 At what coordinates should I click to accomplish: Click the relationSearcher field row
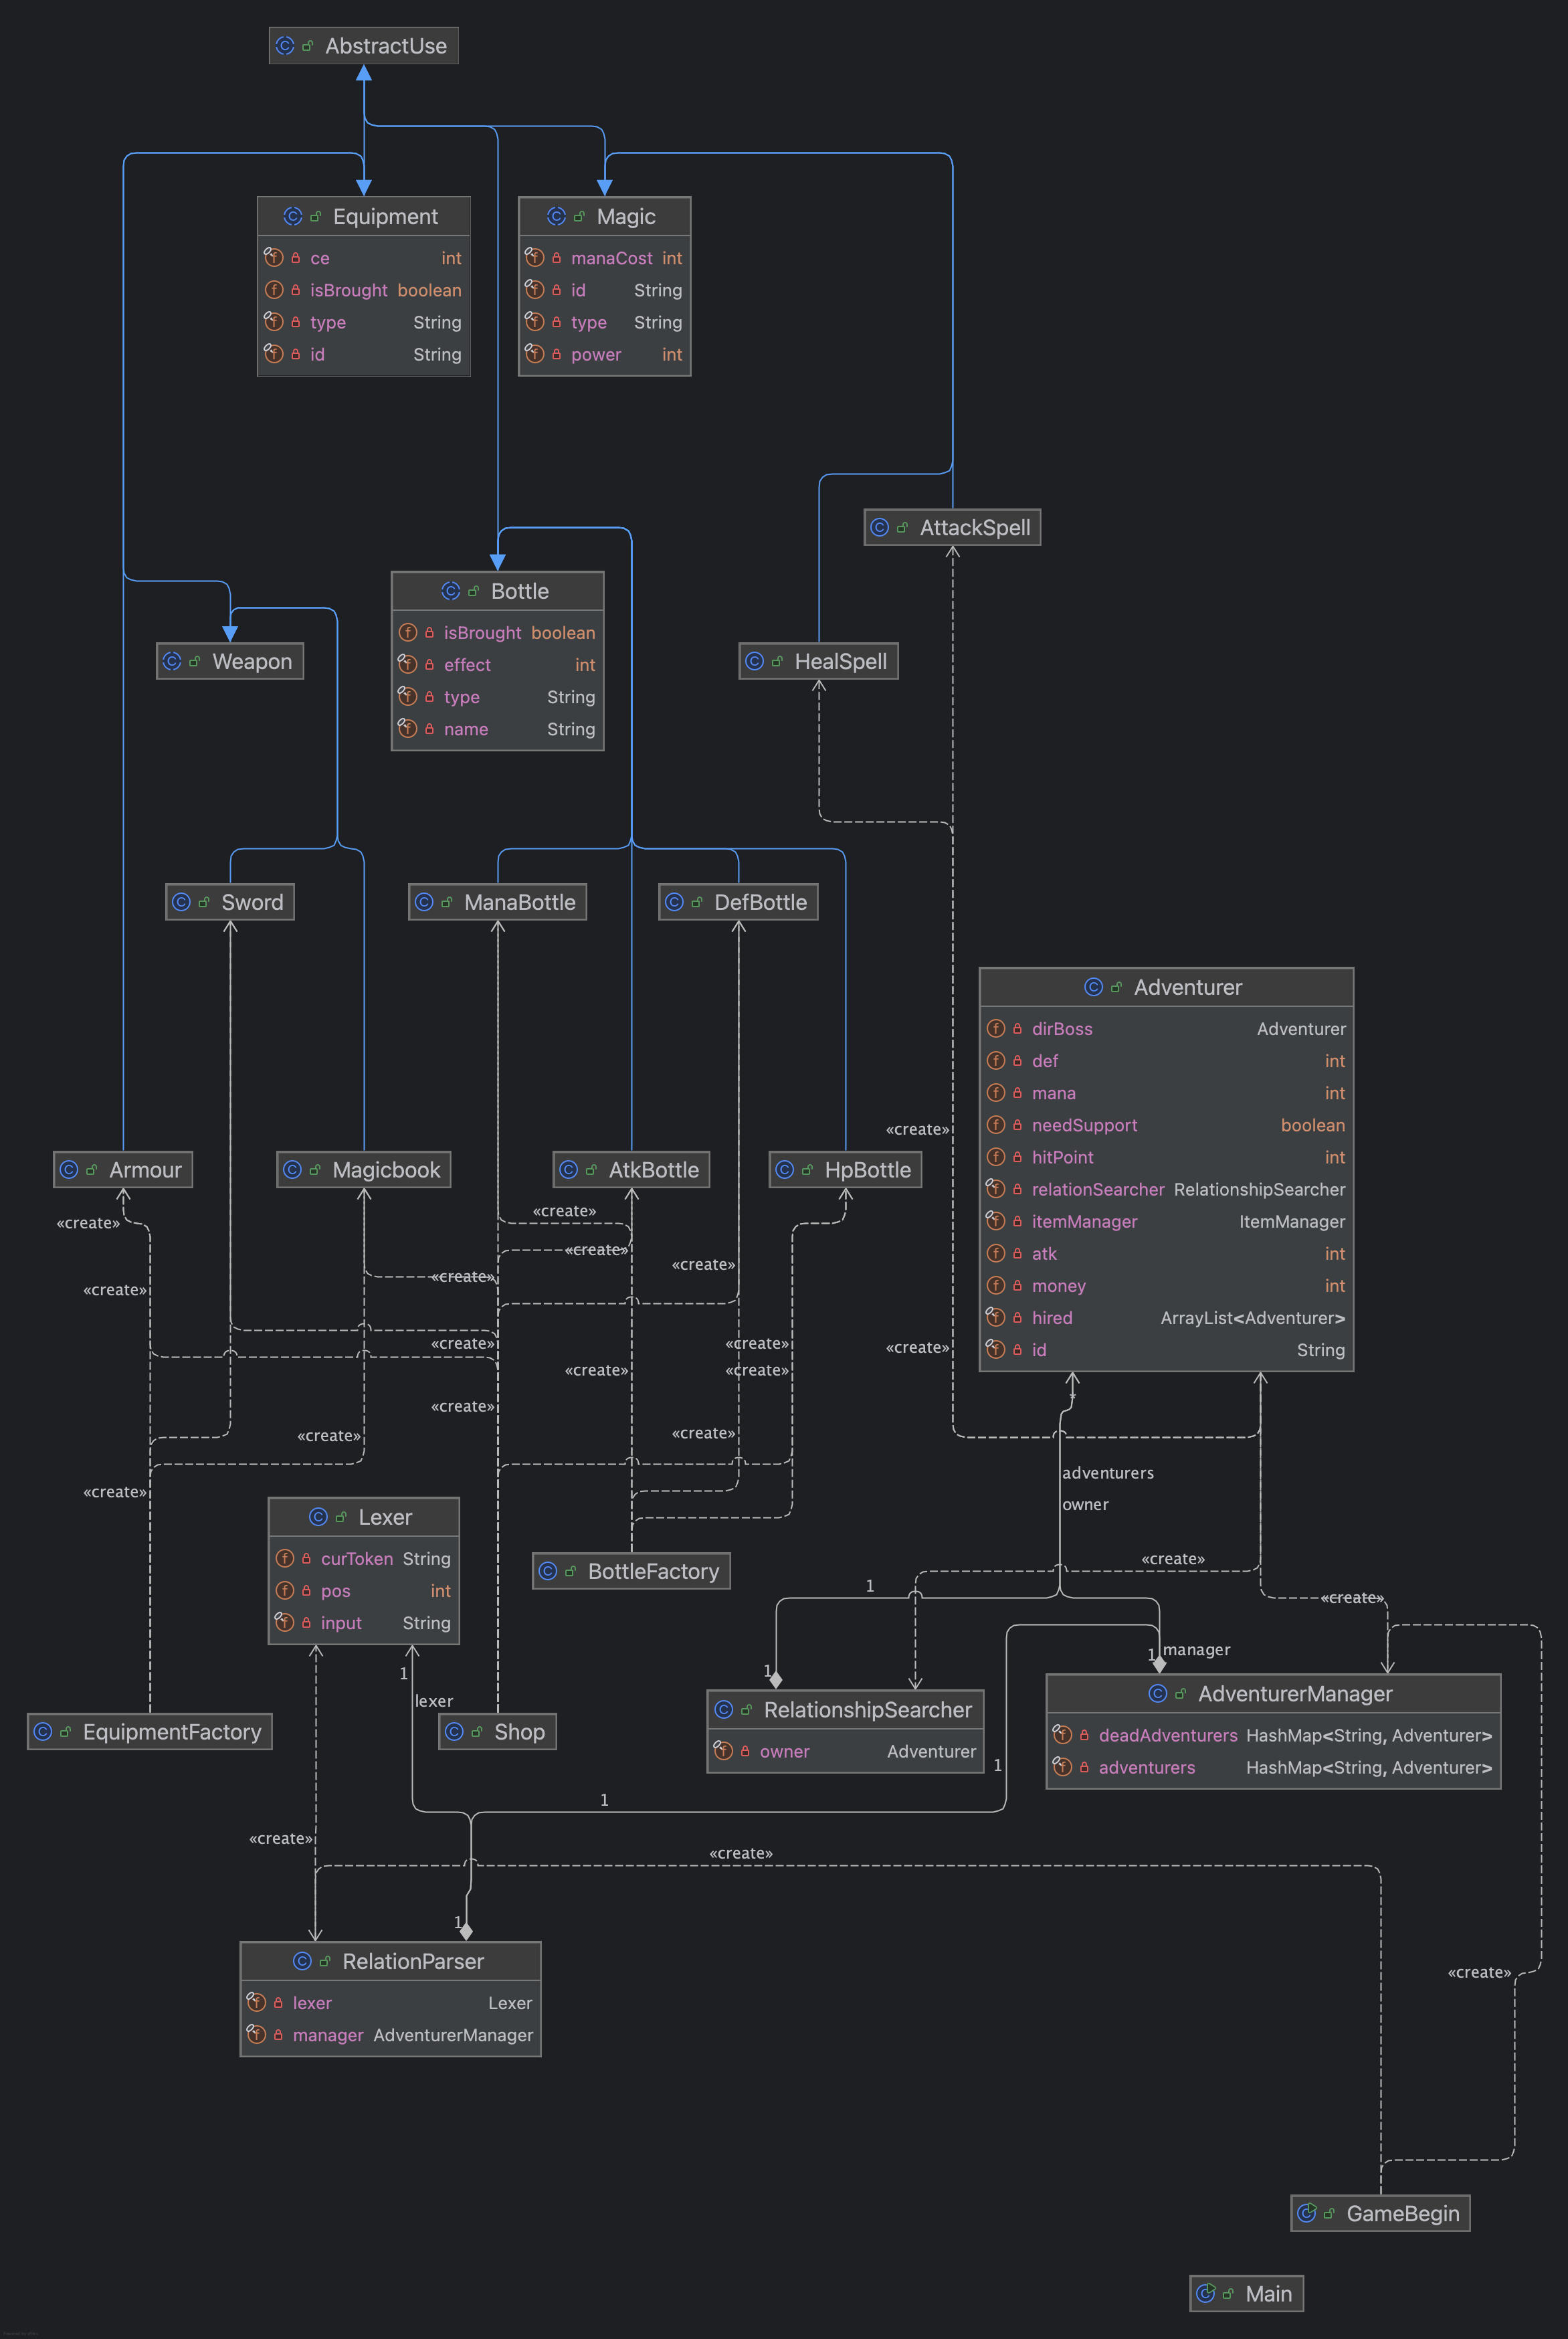(1097, 1189)
